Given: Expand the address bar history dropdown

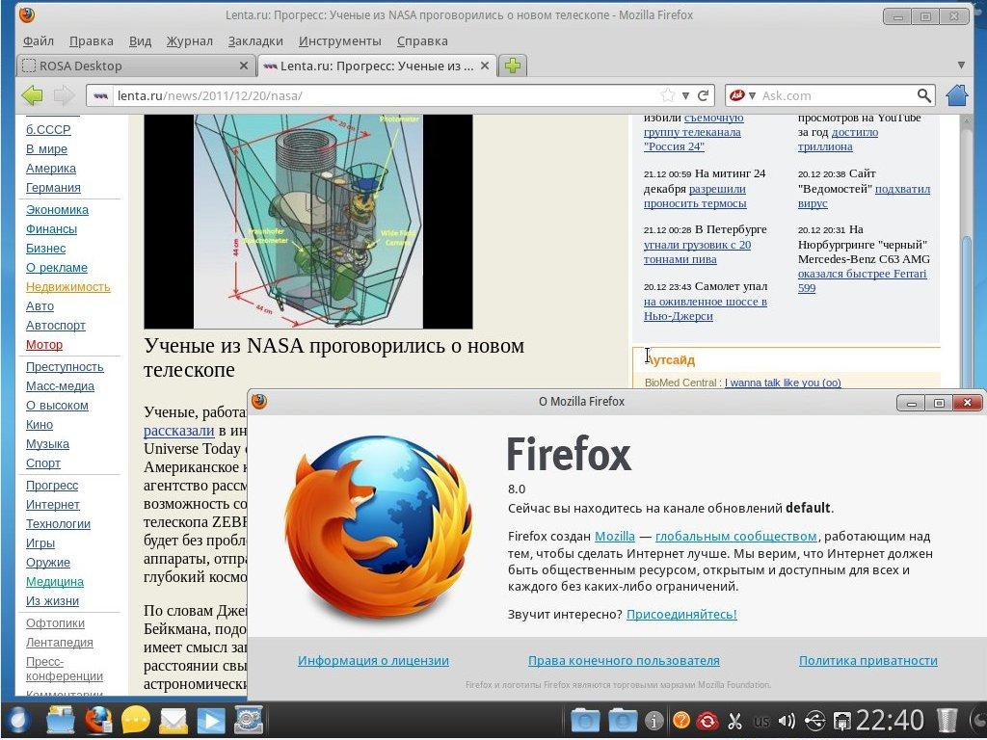Looking at the screenshot, I should click(x=685, y=95).
